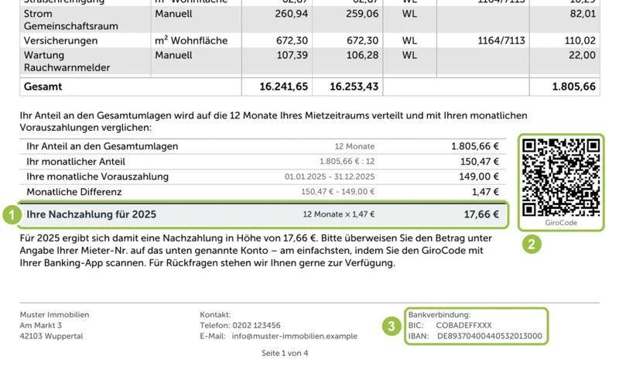
Task: Click the difference amount '1,47 €'
Action: (485, 192)
